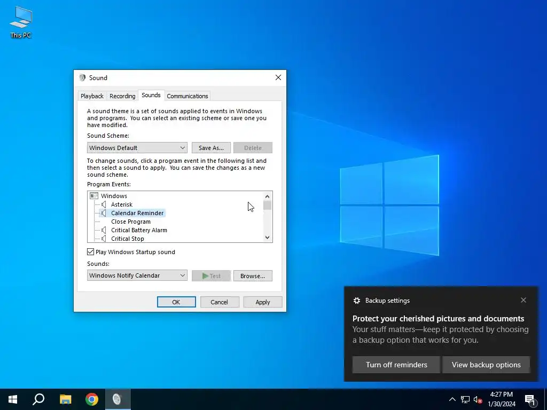Screen dimensions: 547x410
Task: Click View backup options
Action: coord(486,365)
